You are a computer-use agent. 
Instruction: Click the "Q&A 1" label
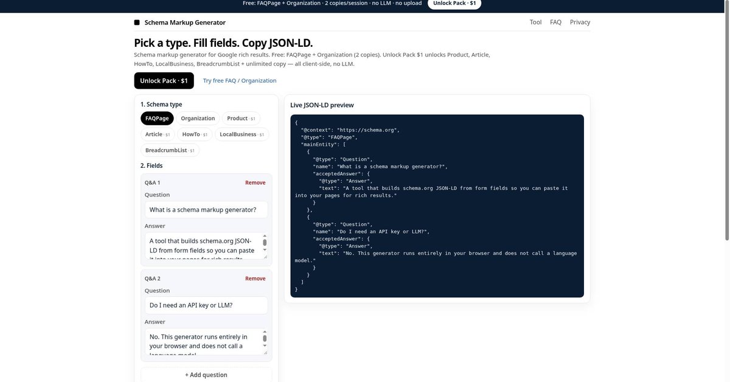click(153, 182)
